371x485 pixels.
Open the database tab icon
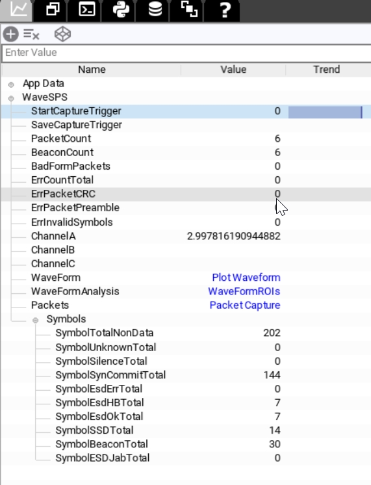click(155, 10)
